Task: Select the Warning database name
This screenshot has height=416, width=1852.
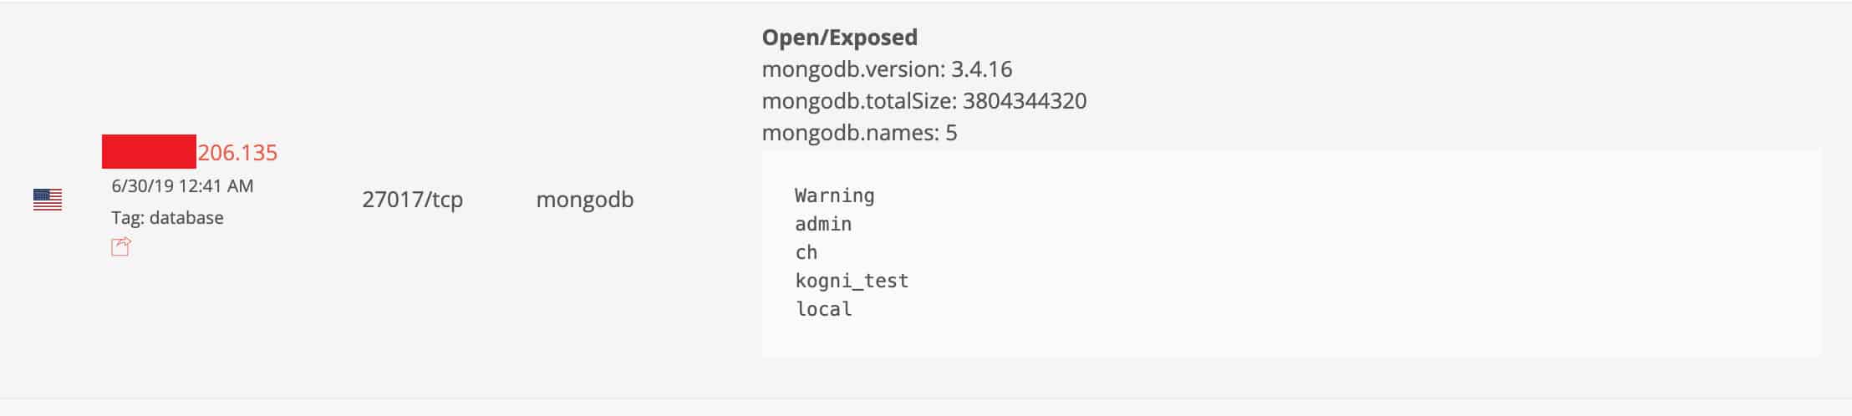Action: (835, 196)
